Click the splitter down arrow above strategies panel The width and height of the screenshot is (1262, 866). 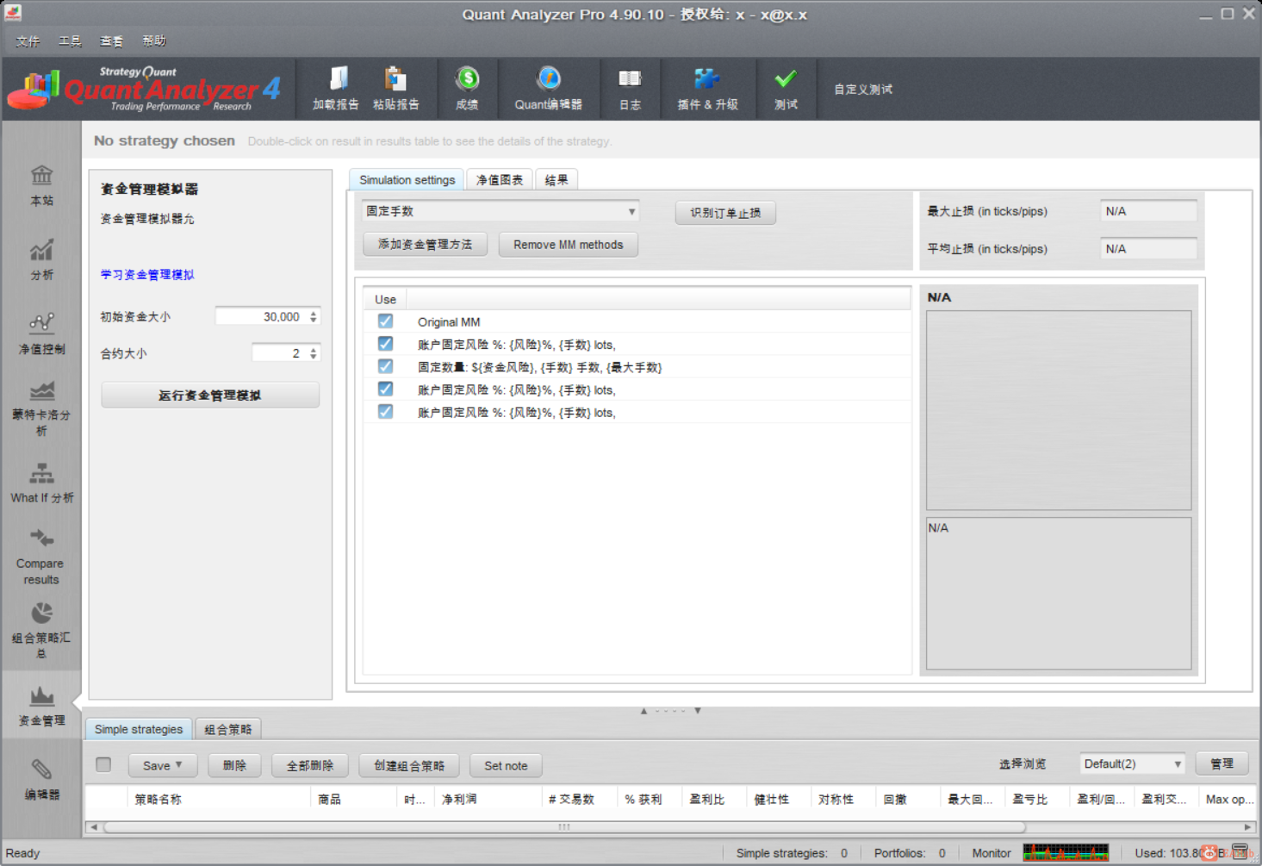coord(698,711)
